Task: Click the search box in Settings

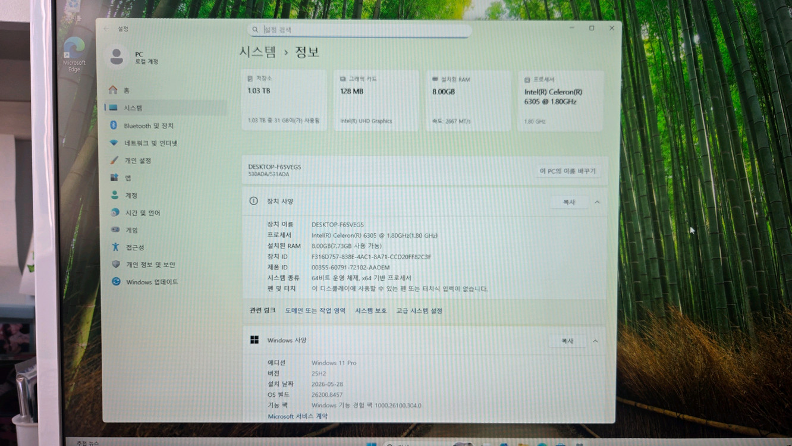Action: coord(360,30)
